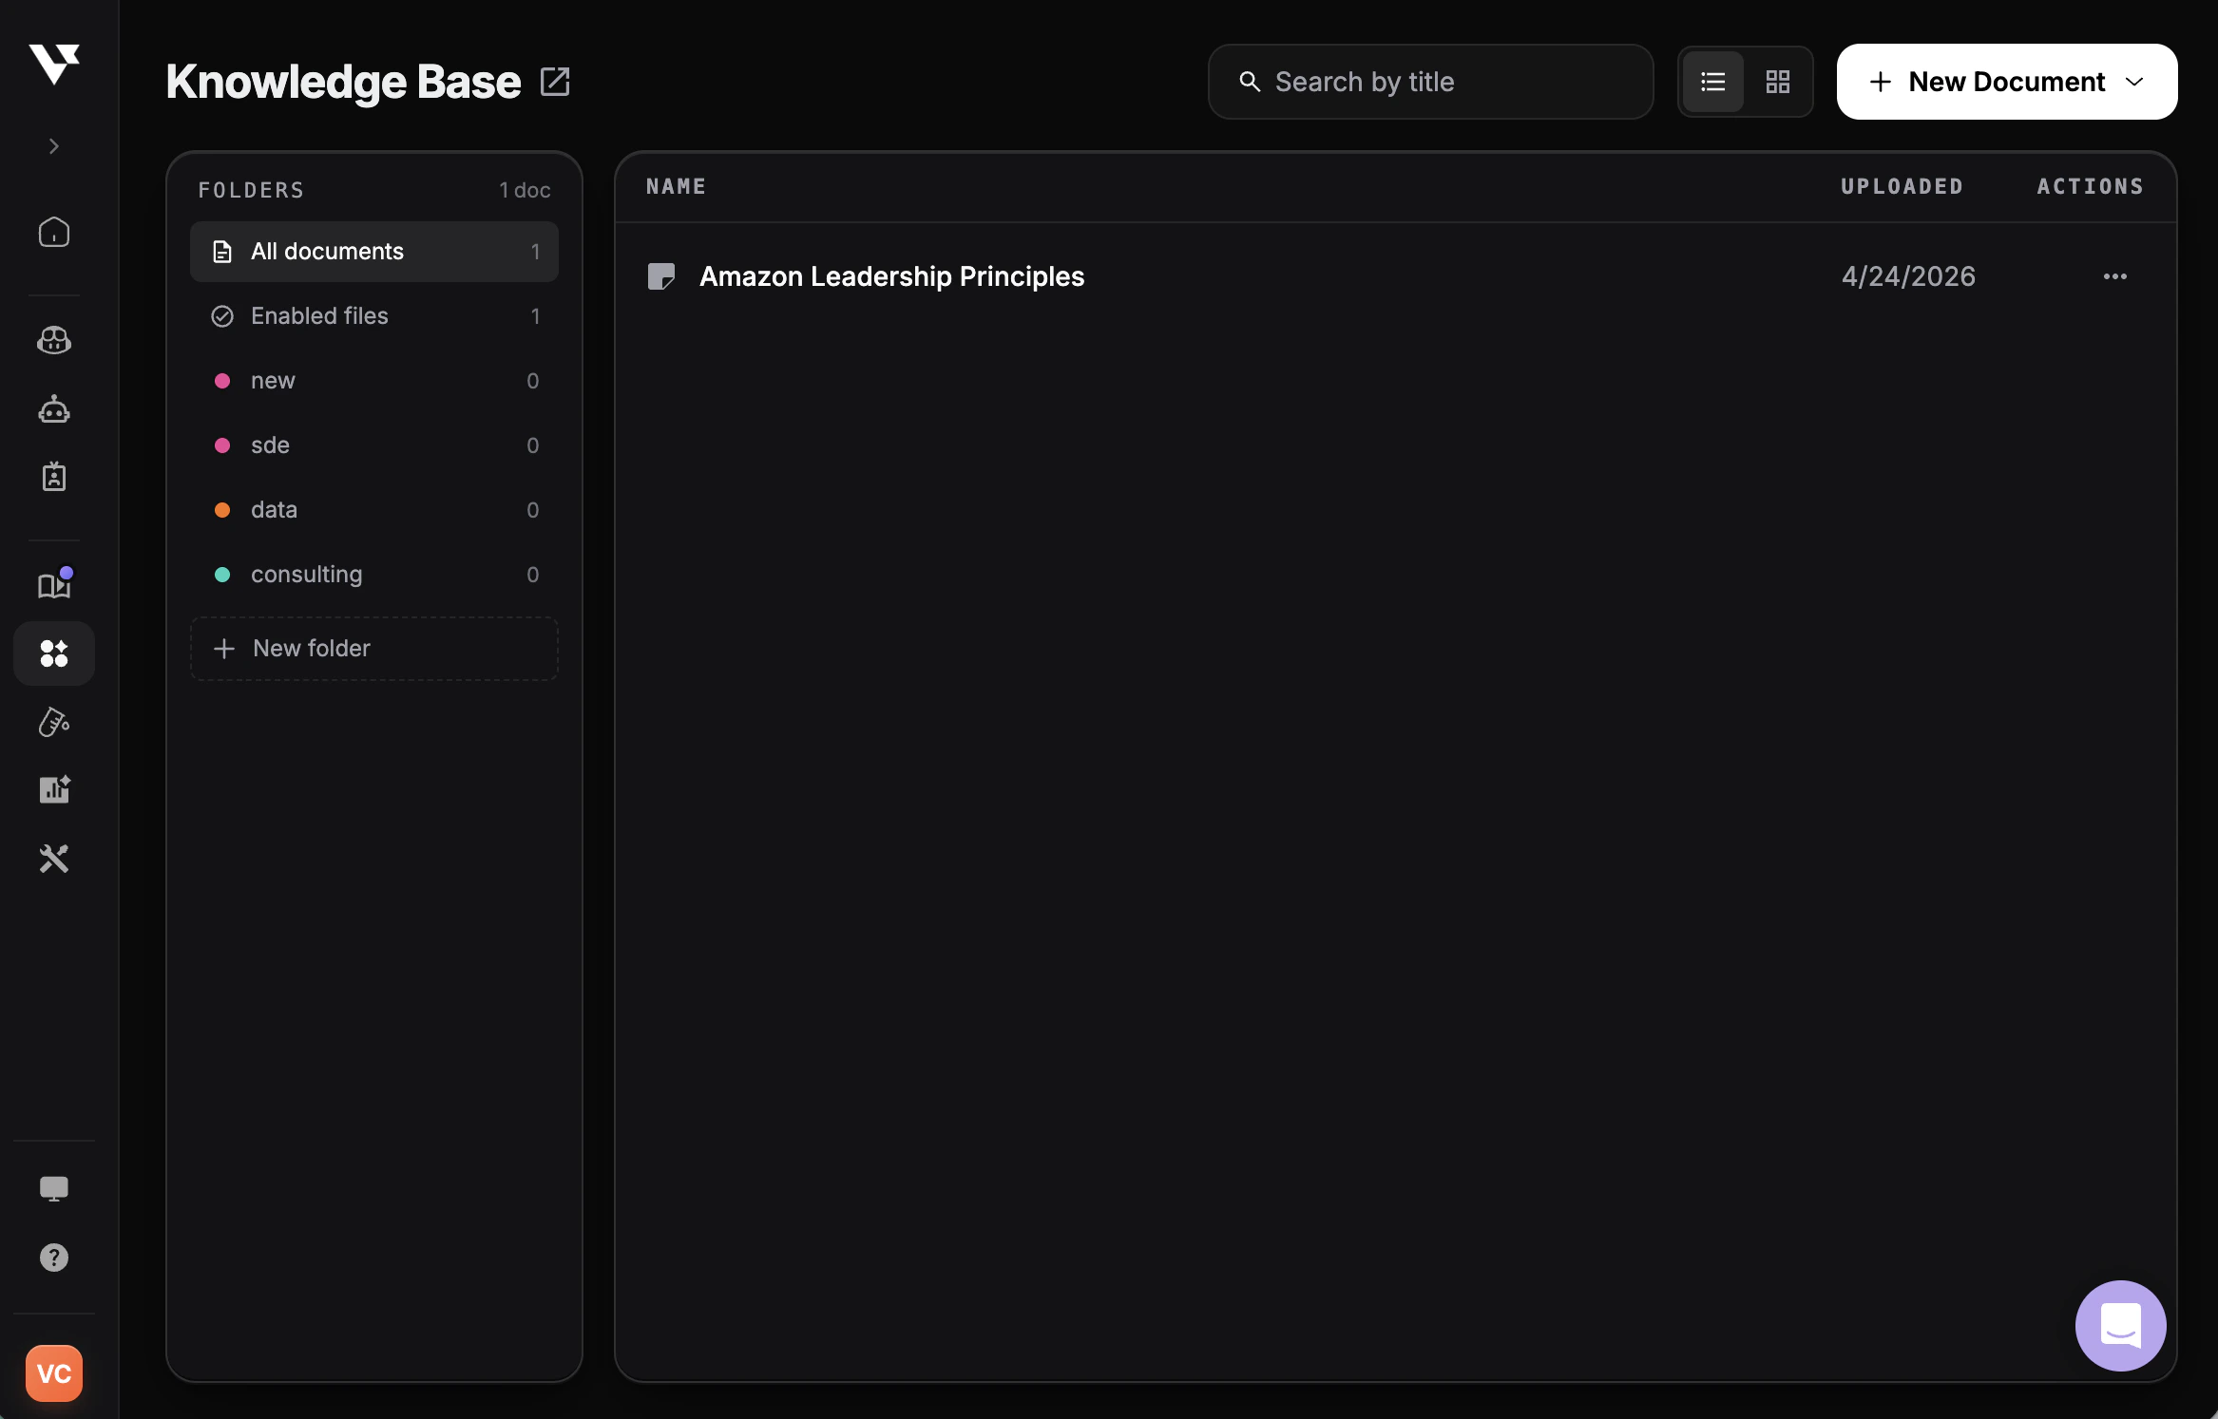Image resolution: width=2218 pixels, height=1419 pixels.
Task: Open the team members panel
Action: pos(53,340)
